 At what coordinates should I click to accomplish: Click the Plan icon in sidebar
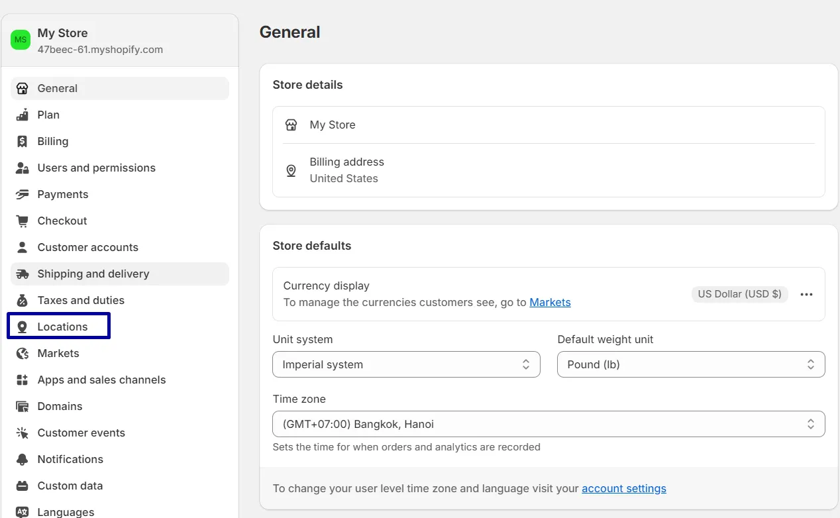coord(23,115)
